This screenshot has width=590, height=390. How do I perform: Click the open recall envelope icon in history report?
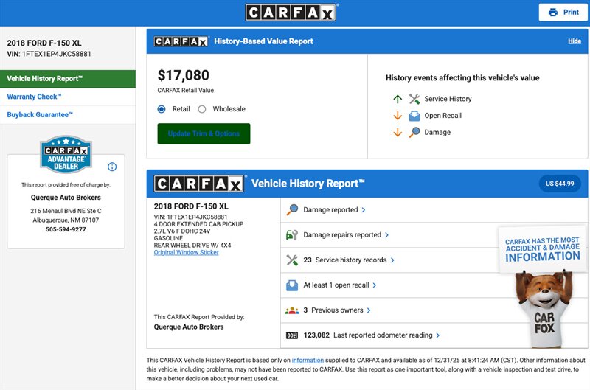pos(292,285)
